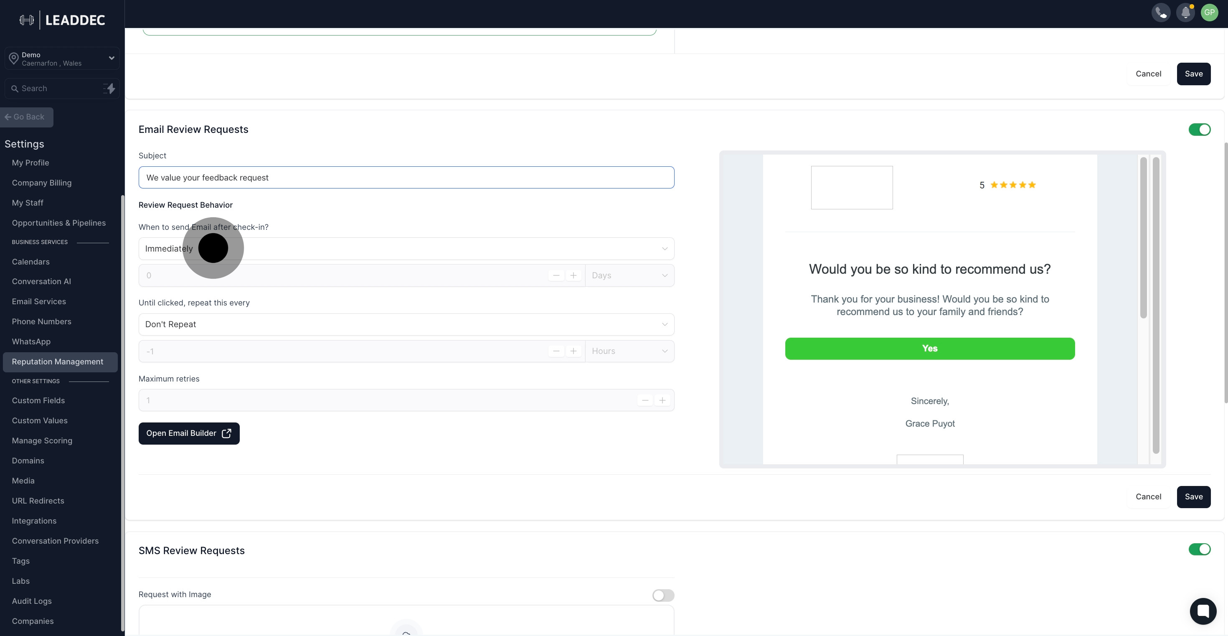This screenshot has width=1228, height=636.
Task: Open Labs settings
Action: (x=21, y=581)
